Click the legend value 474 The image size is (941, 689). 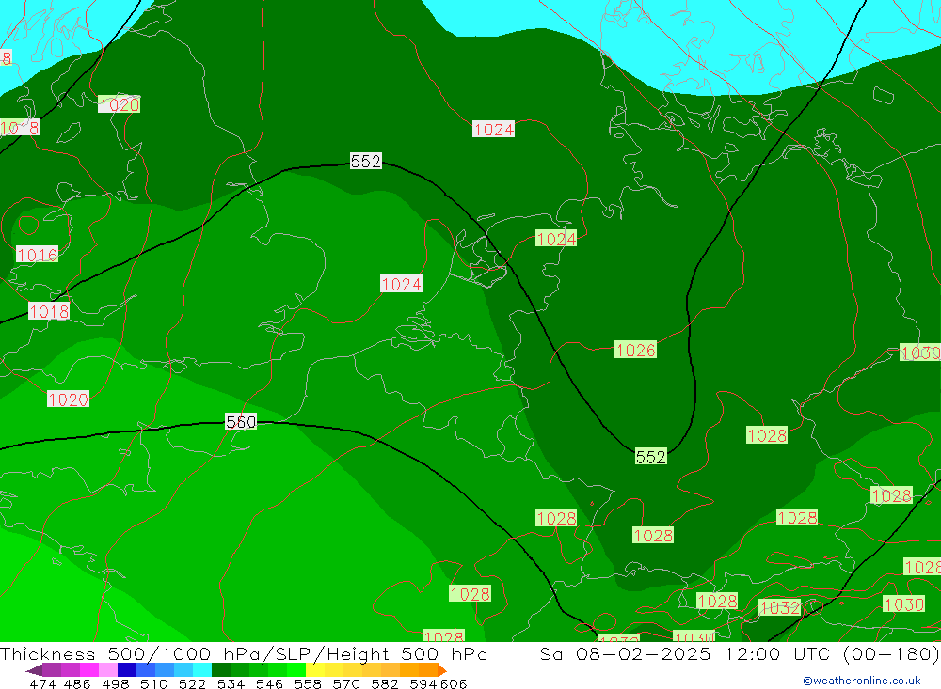(42, 683)
